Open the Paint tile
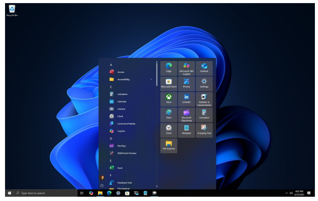Image resolution: width=318 pixels, height=201 pixels. pyautogui.click(x=168, y=115)
